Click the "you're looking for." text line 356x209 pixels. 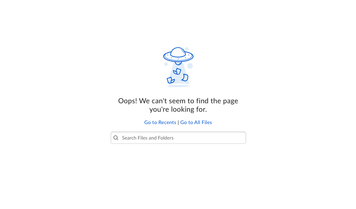tap(178, 110)
